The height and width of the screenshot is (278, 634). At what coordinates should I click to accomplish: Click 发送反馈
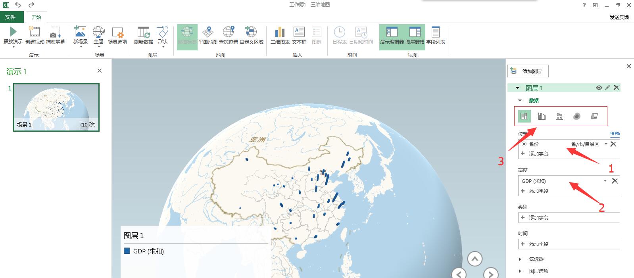tap(619, 17)
